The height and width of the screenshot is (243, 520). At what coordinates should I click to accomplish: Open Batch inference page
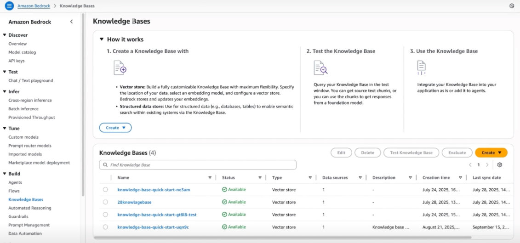click(x=23, y=109)
